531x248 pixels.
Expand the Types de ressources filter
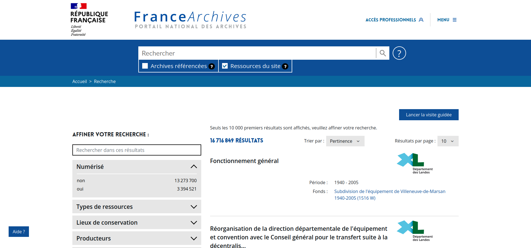coord(194,207)
